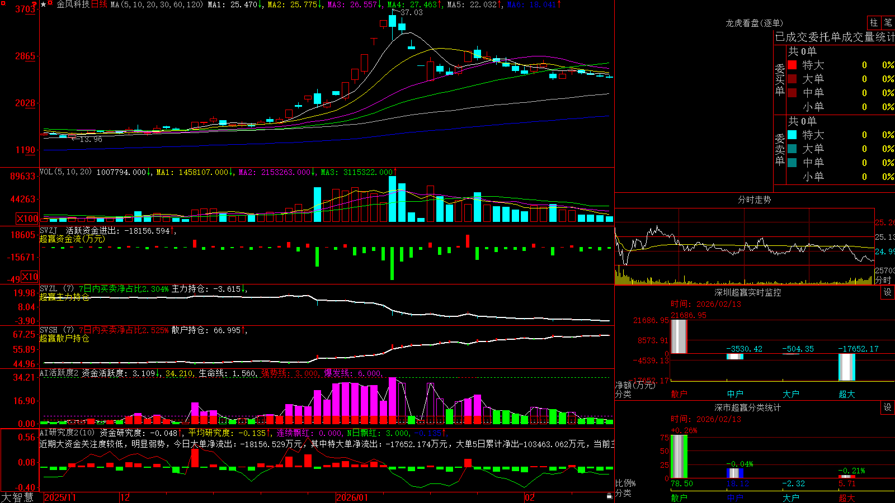Toggle the X10 scale box in SVZJ panel
This screenshot has width=895, height=503.
pyautogui.click(x=30, y=277)
